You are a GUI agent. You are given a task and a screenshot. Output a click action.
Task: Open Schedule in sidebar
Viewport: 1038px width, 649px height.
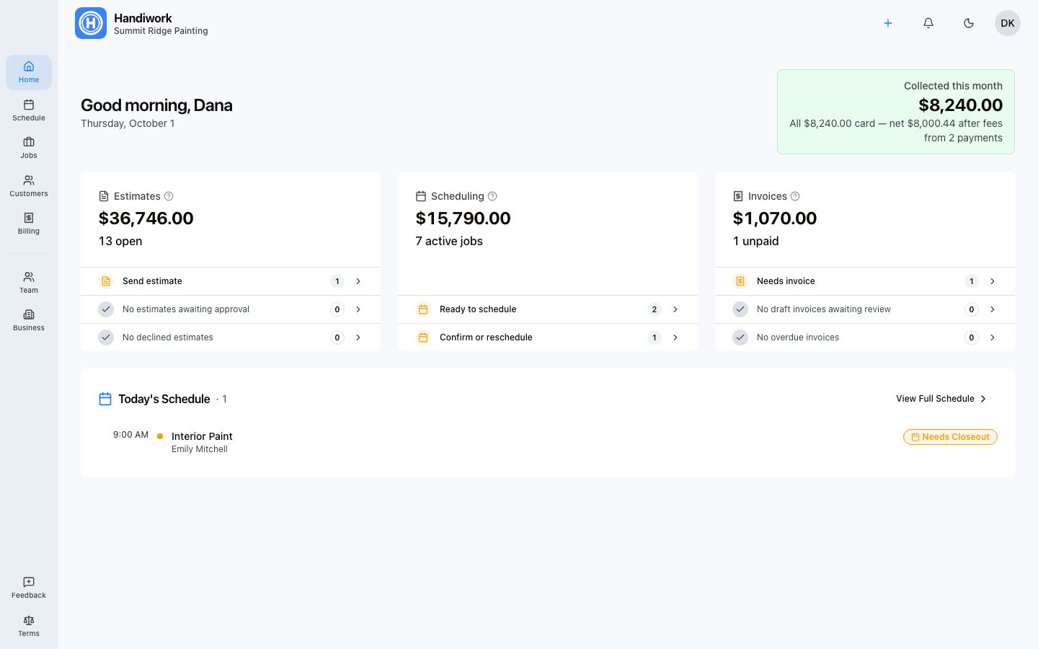coord(29,110)
